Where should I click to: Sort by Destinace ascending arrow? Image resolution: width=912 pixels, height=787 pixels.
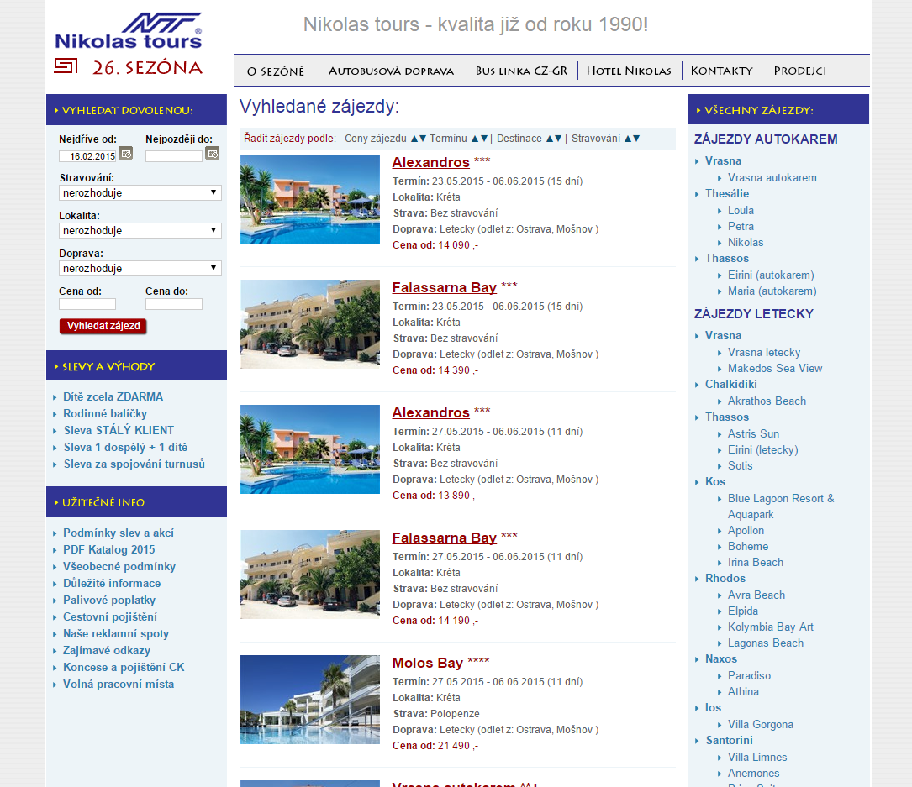pos(550,139)
